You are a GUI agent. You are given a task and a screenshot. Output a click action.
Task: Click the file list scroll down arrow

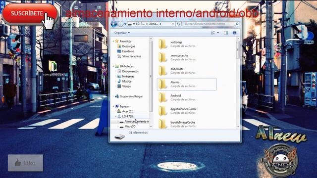tap(238, 127)
